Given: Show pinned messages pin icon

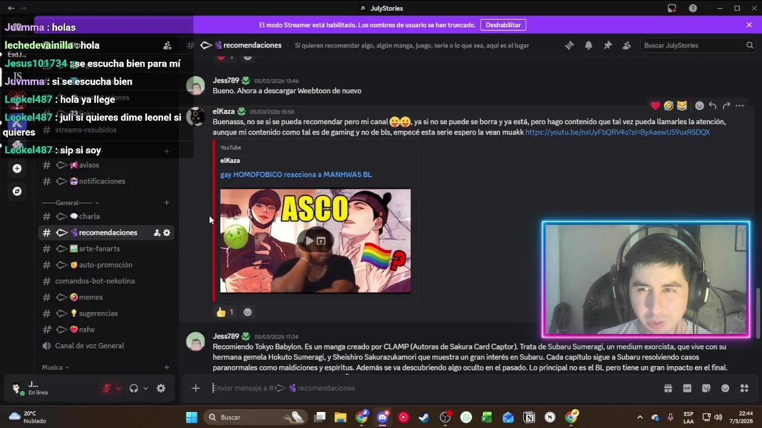Looking at the screenshot, I should 608,45.
